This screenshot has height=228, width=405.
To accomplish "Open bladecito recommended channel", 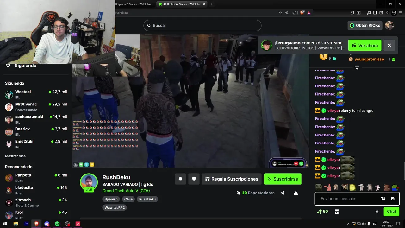I will coord(36,190).
